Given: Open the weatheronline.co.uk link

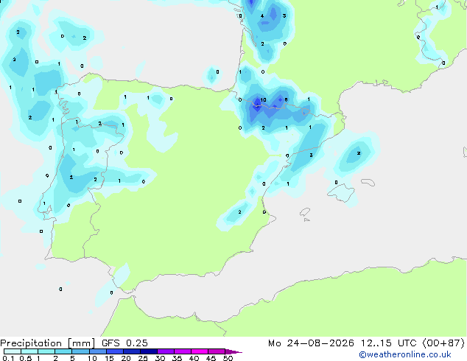Looking at the screenshot, I should click(x=405, y=354).
